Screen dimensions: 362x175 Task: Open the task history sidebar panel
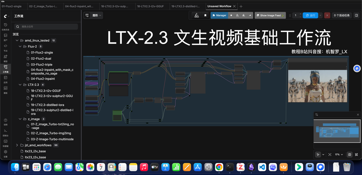pyautogui.click(x=5, y=27)
